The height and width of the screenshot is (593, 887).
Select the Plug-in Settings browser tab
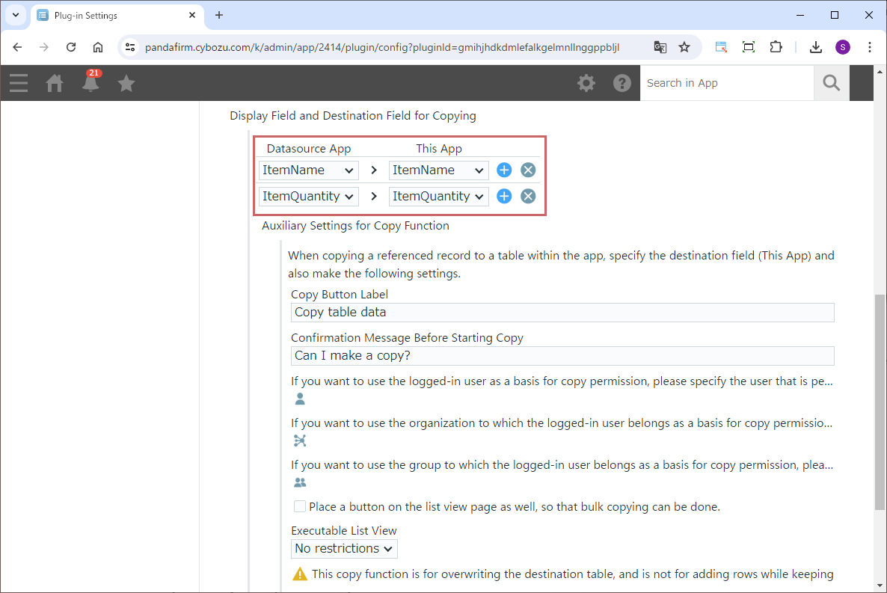tap(112, 15)
